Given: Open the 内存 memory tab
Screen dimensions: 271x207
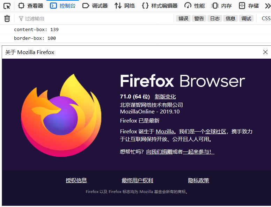Looking at the screenshot, I should tap(221, 6).
